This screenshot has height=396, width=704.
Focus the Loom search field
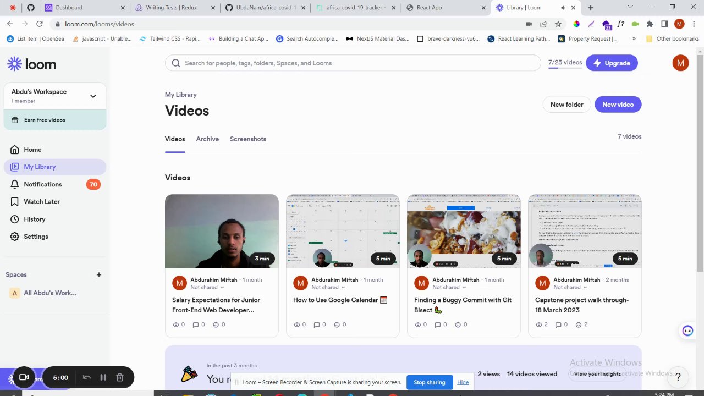point(353,63)
